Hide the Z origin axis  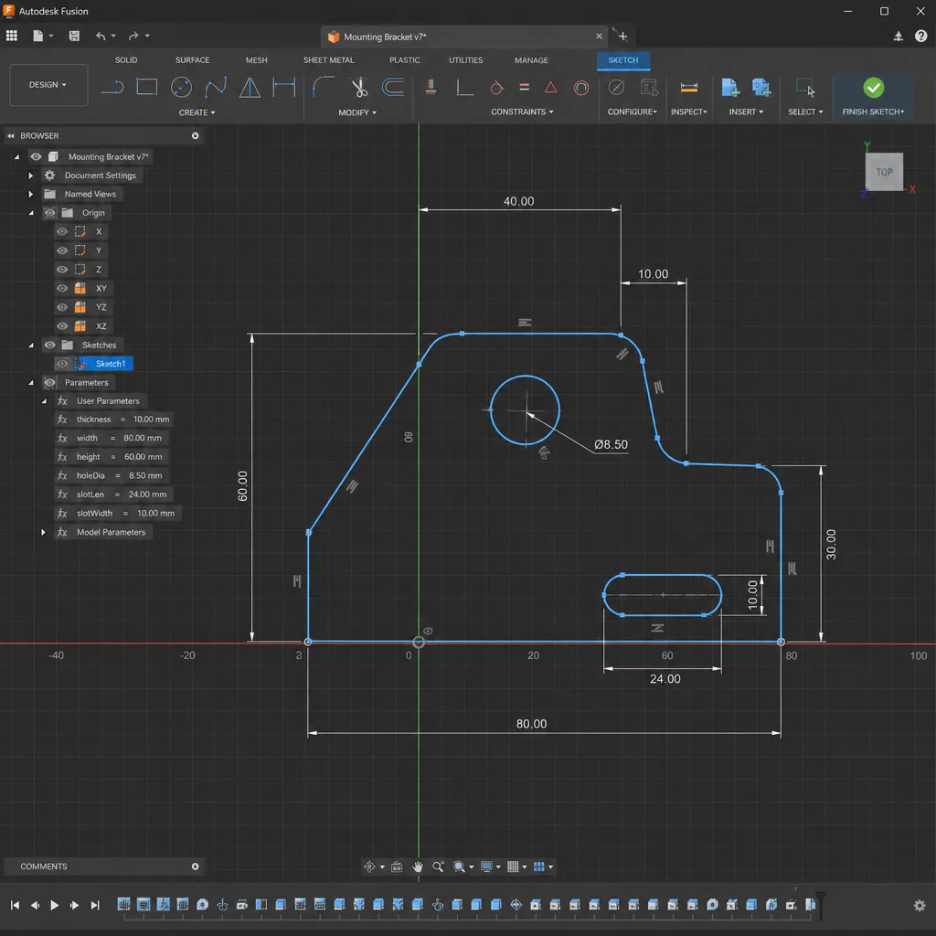[x=62, y=270]
